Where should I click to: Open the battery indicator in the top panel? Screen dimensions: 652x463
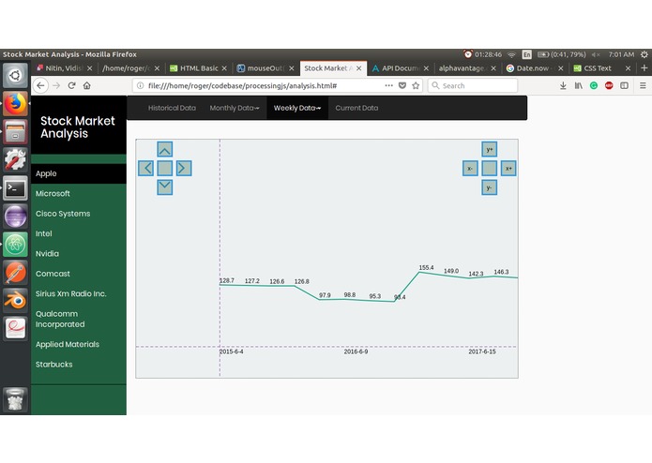pyautogui.click(x=562, y=54)
